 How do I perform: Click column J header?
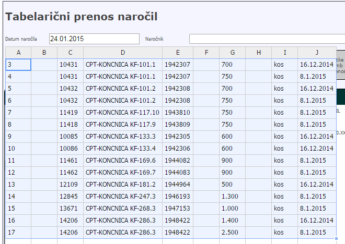tap(317, 52)
